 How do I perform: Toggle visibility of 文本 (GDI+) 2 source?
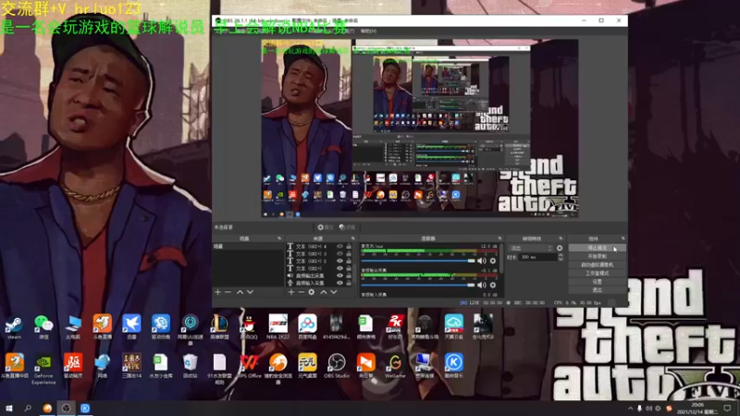pos(339,261)
